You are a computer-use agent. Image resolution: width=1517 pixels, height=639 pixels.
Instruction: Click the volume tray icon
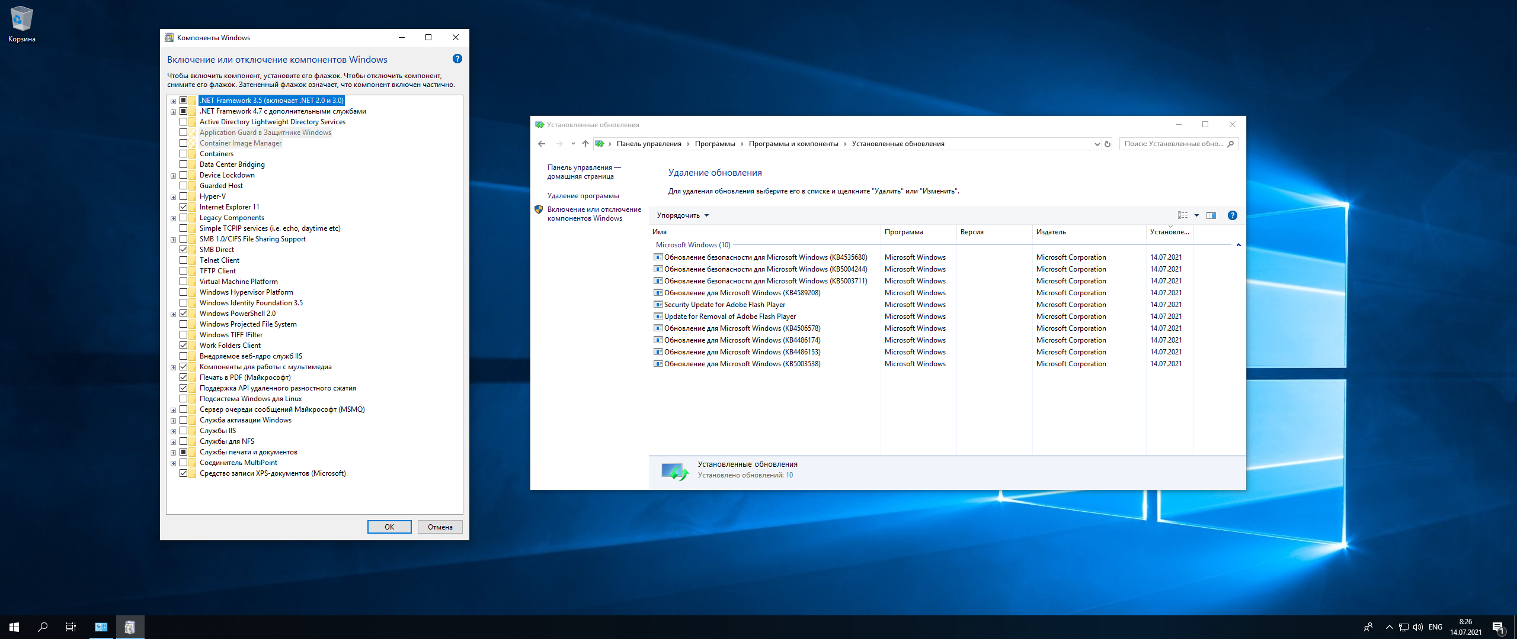(x=1418, y=627)
